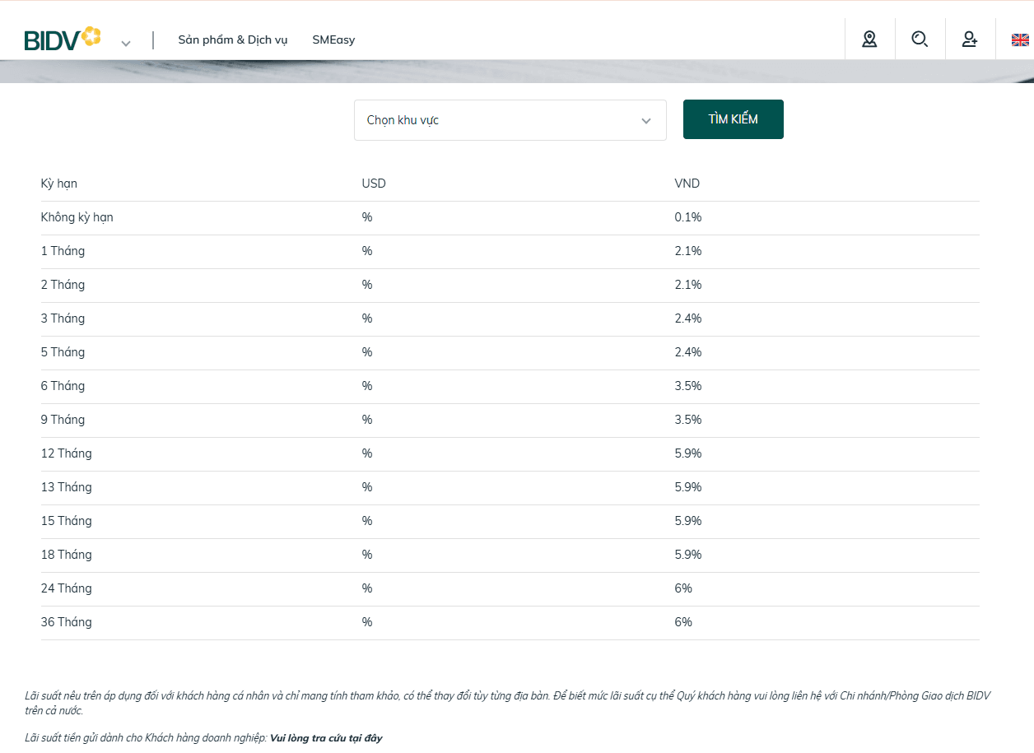Open the search magnifier icon
Viewport: 1034px width, 753px height.
tap(920, 39)
